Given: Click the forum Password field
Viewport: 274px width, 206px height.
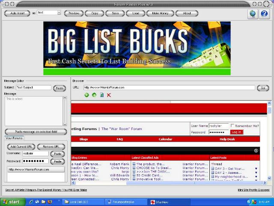Looking at the screenshot, I should point(219,132).
